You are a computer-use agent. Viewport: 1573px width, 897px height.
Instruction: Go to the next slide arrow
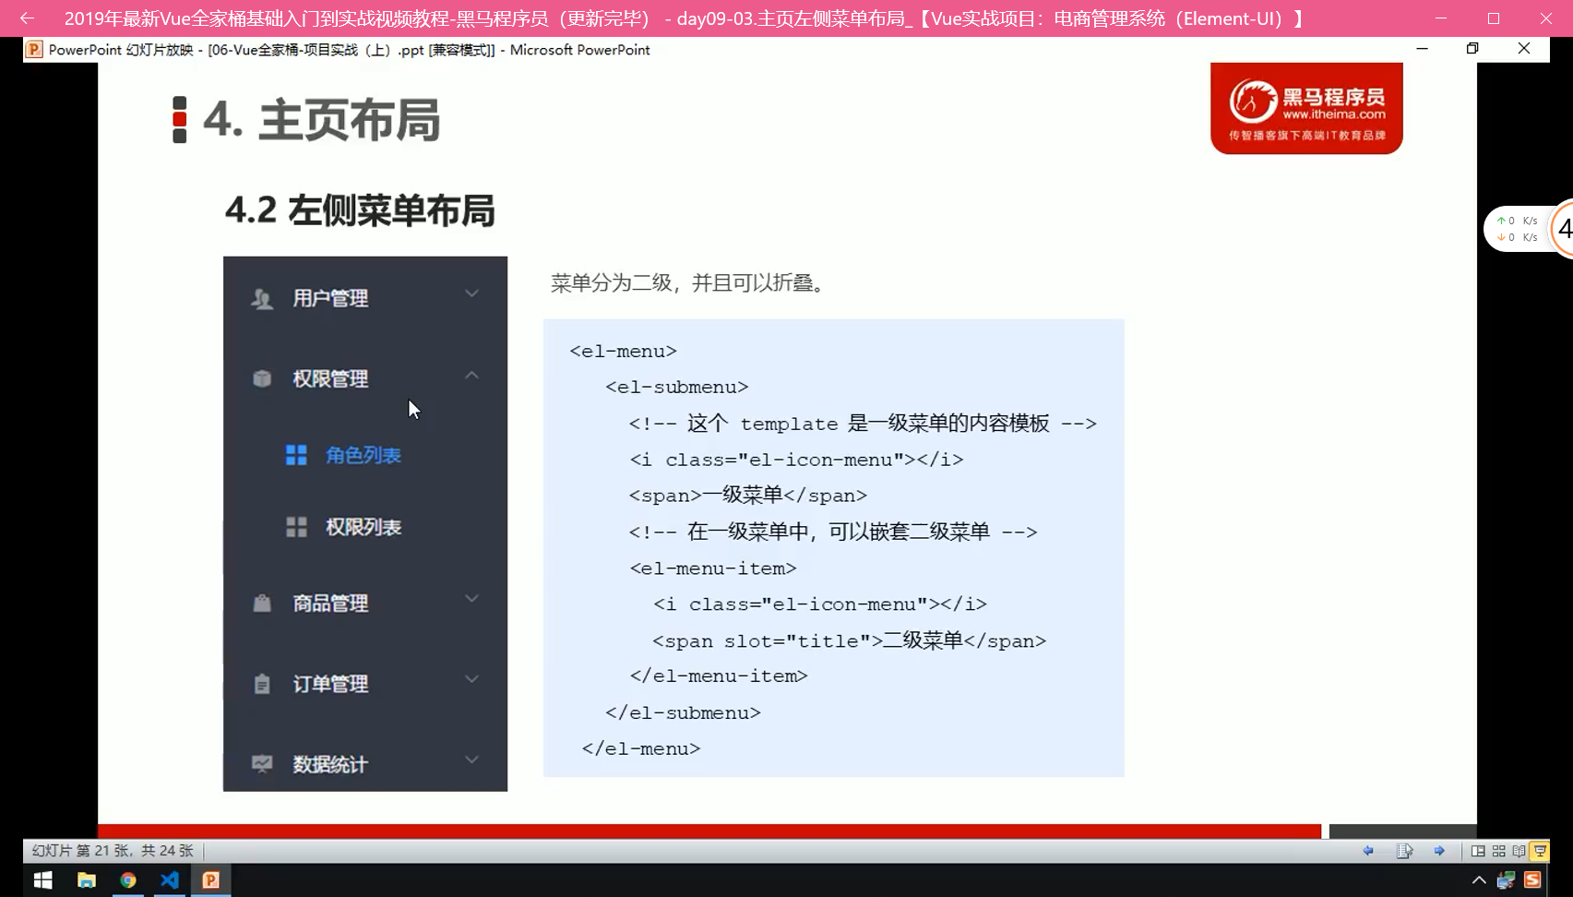[1439, 851]
